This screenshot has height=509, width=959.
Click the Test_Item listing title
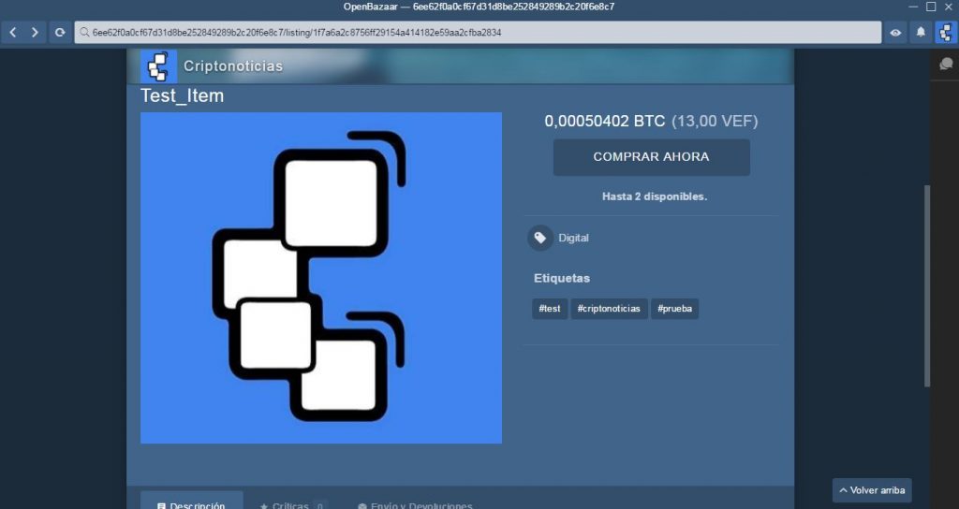183,96
